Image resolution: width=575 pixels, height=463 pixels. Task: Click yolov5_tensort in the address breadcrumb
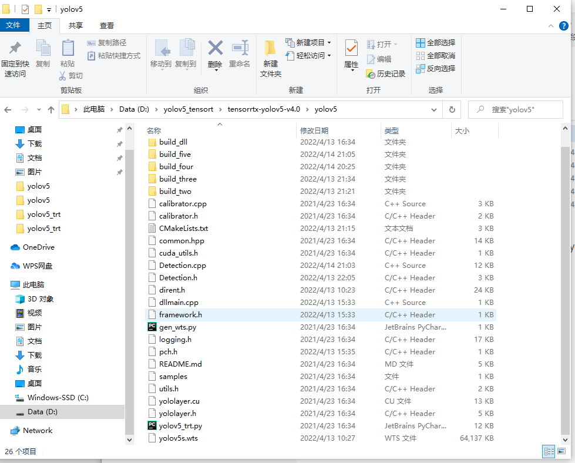(188, 109)
